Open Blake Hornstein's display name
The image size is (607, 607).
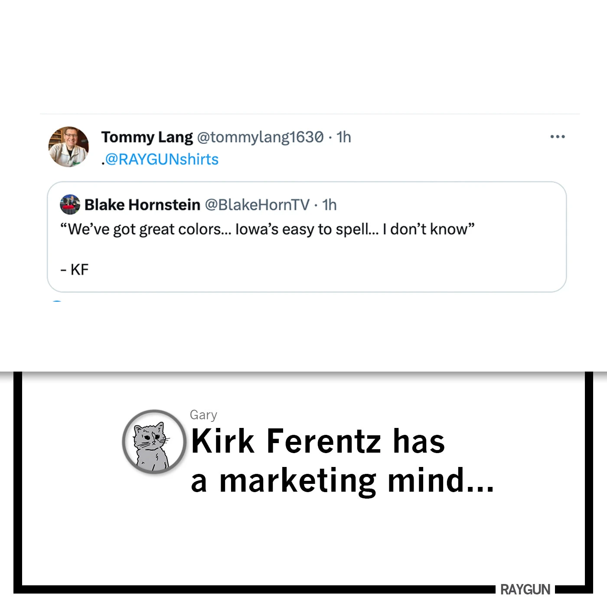coord(142,205)
